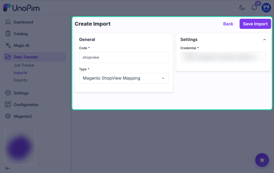Focus the Code input field
The width and height of the screenshot is (274, 173).
click(x=124, y=57)
